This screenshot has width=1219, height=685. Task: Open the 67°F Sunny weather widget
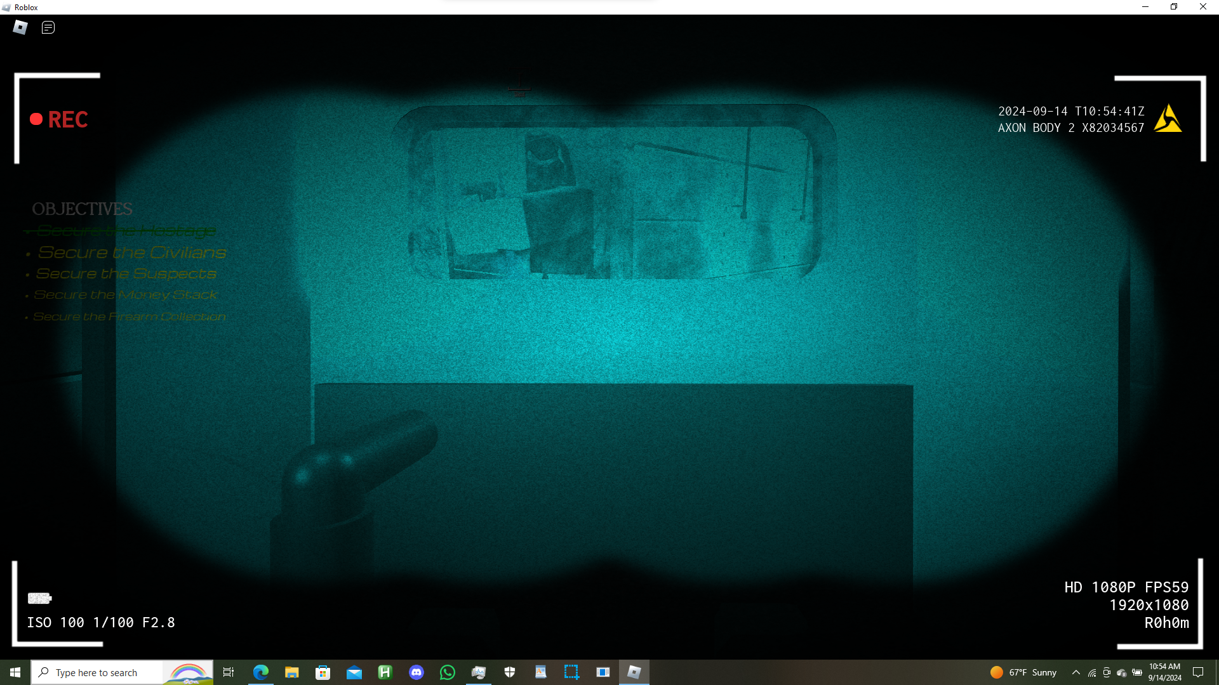point(1023,672)
